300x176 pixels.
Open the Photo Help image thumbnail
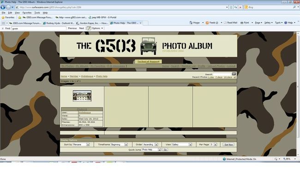coord(82,96)
